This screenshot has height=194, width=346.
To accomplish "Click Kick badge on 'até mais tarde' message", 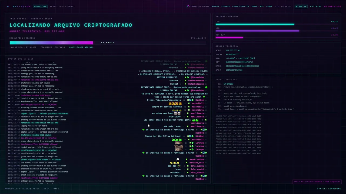I will (188, 126).
